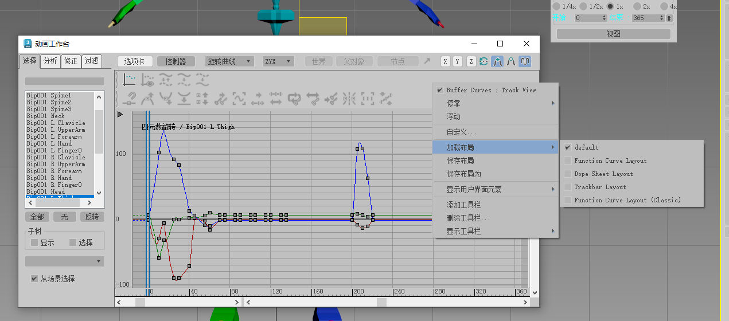Select the 4x playback speed
This screenshot has height=321, width=729.
(x=664, y=6)
